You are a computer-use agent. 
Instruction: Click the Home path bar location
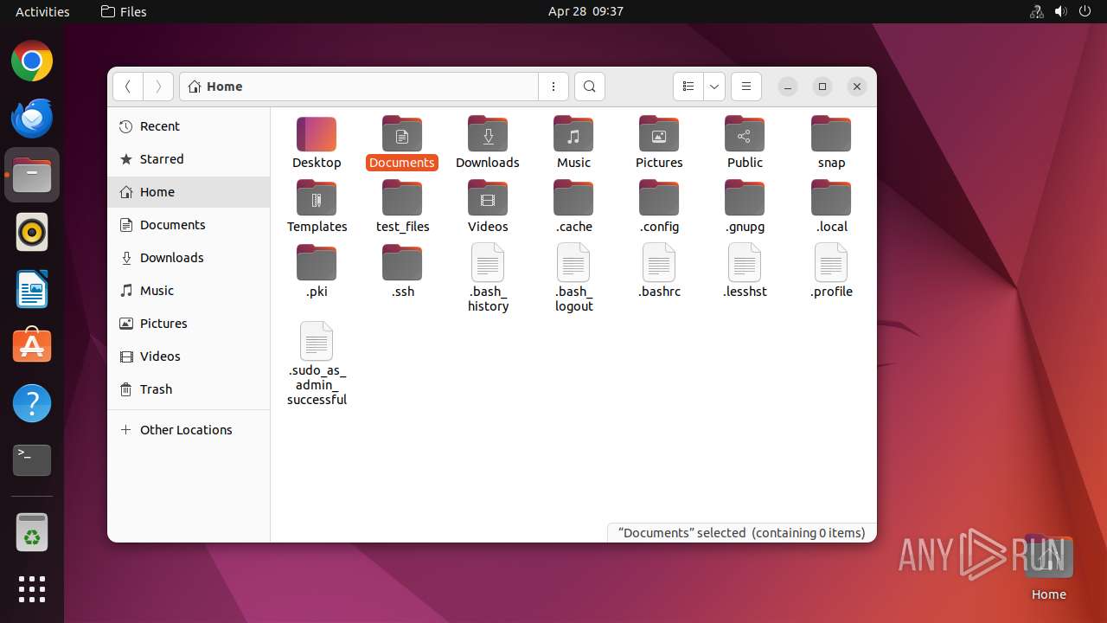pyautogui.click(x=215, y=87)
